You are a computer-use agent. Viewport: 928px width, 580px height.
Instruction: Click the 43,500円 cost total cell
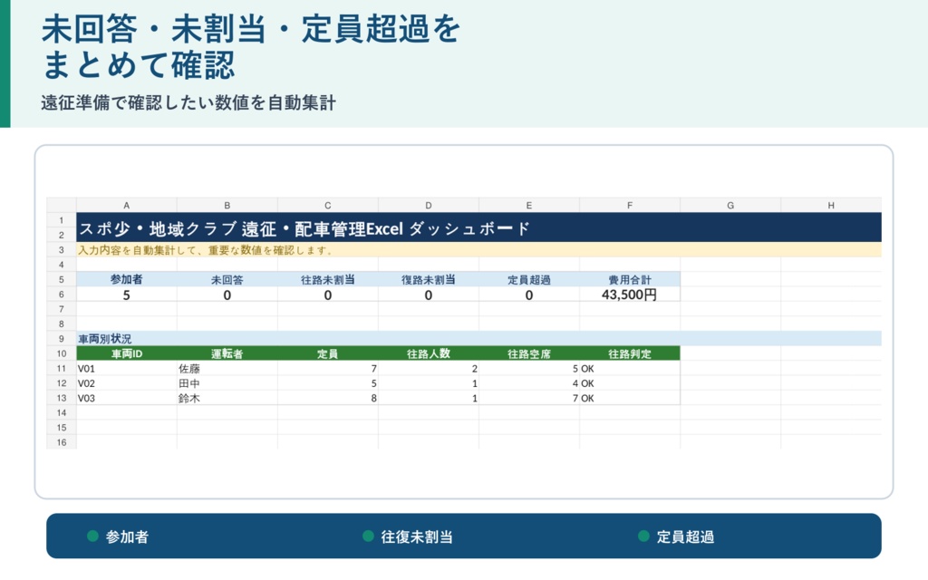[630, 295]
